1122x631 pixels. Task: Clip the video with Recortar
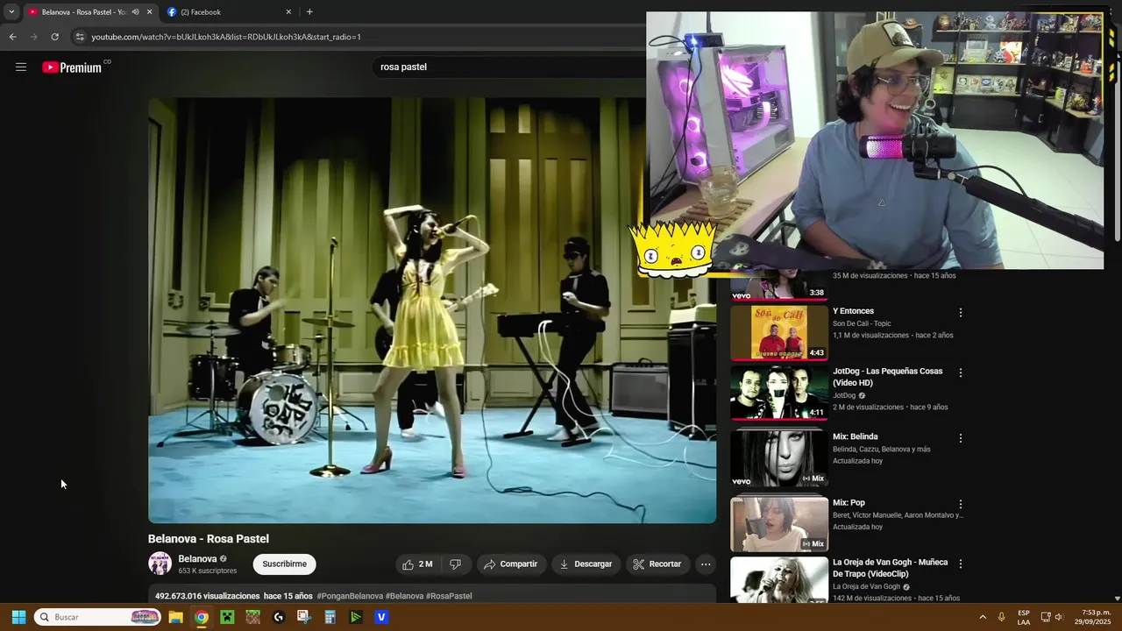pyautogui.click(x=657, y=564)
